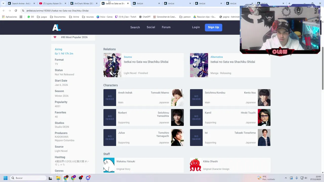Click the favorites heart icon beside #80 Most Popular
Image resolution: width=324 pixels, height=182 pixels.
55,37
